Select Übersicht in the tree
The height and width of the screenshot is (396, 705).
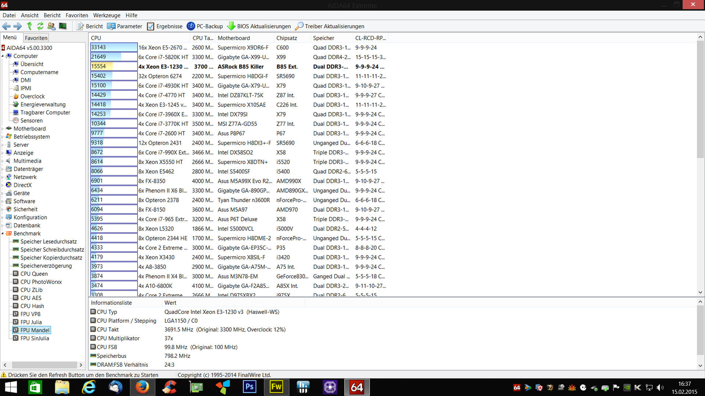pyautogui.click(x=32, y=64)
